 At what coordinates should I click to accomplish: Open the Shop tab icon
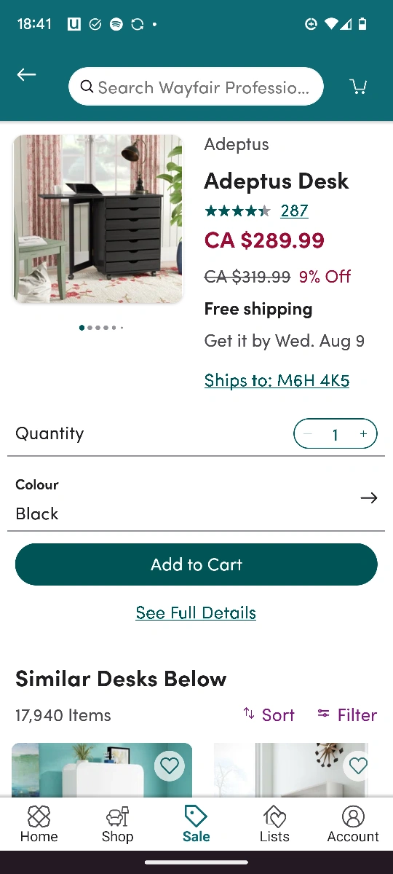coord(117,816)
